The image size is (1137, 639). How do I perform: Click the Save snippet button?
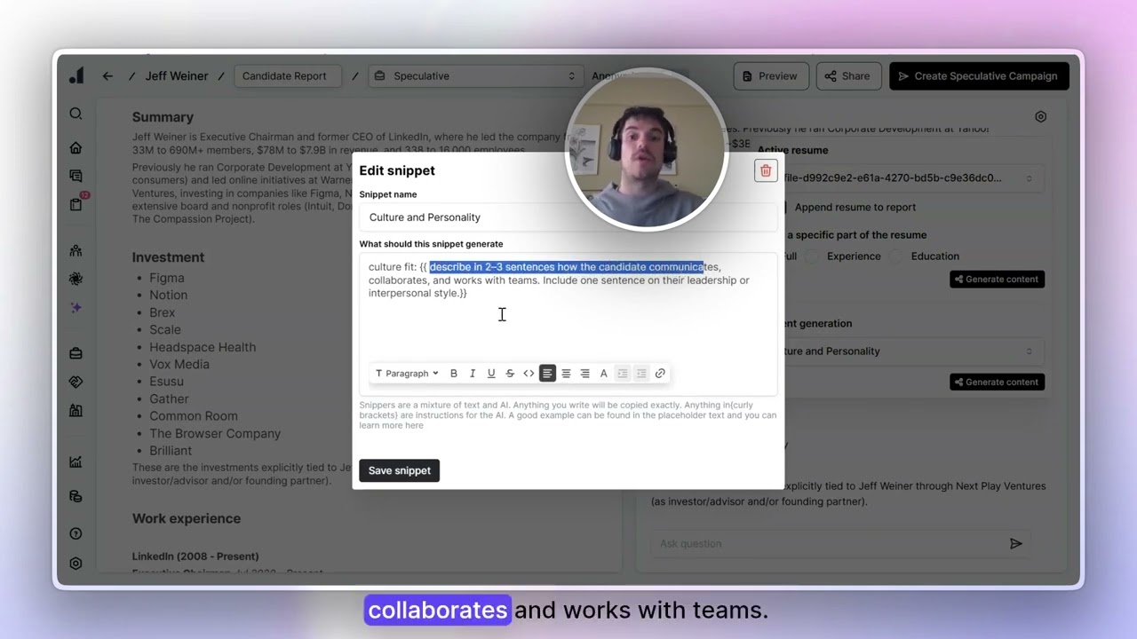pyautogui.click(x=399, y=470)
